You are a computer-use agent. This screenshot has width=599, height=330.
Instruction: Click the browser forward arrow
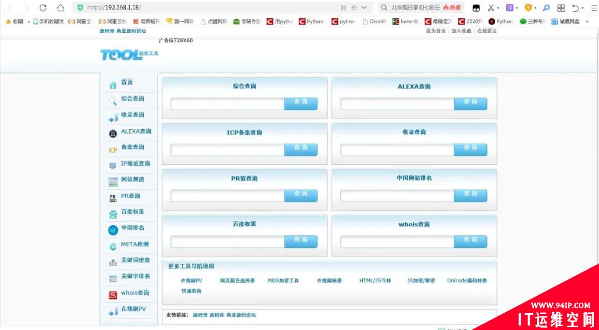coord(26,8)
